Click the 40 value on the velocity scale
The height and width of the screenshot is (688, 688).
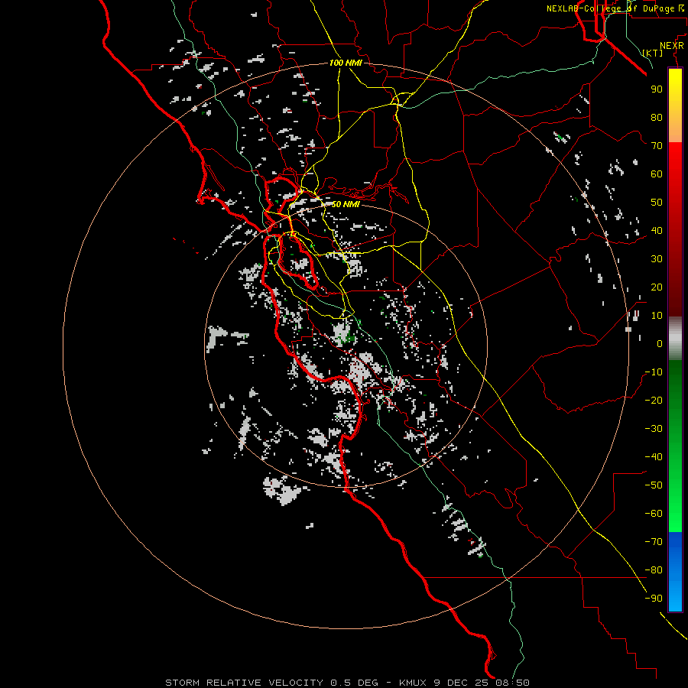click(x=657, y=231)
